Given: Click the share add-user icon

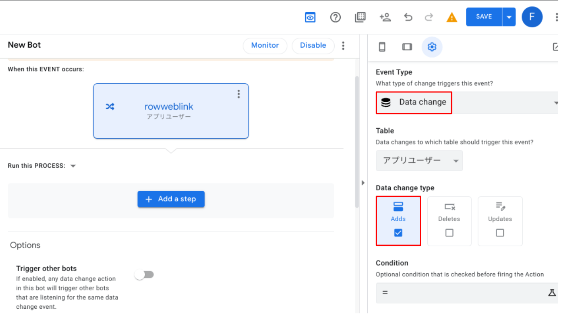Looking at the screenshot, I should pos(385,17).
